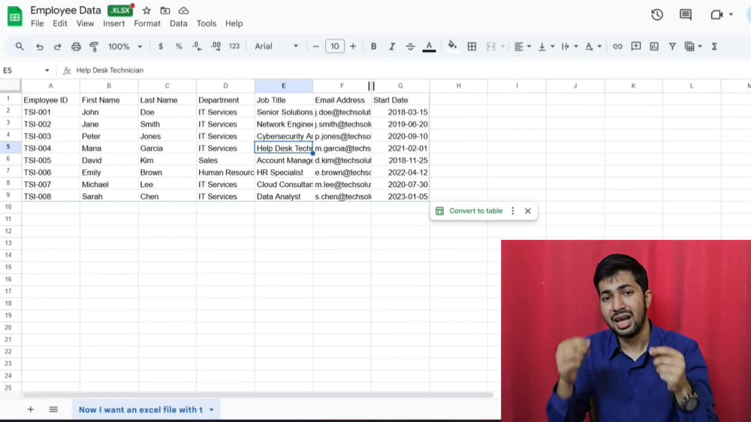This screenshot has height=422, width=751.
Task: Open the View menu
Action: coord(86,23)
